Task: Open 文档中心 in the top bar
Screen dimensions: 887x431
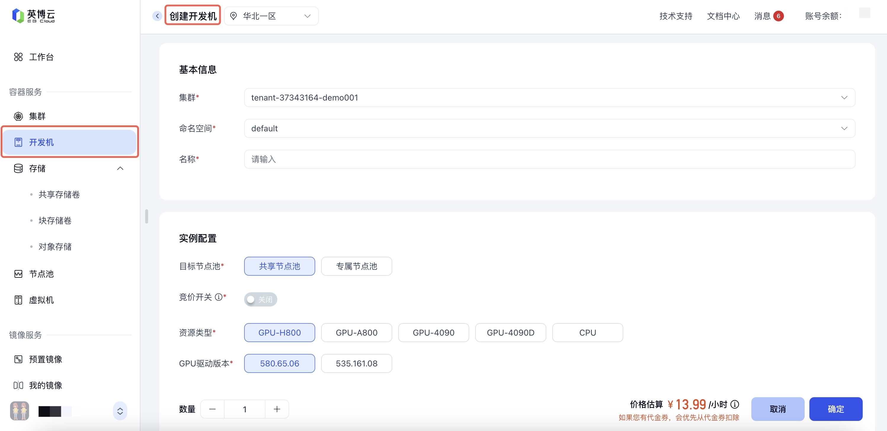Action: coord(723,16)
